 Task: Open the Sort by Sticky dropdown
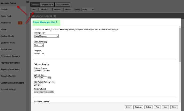click(88, 9)
